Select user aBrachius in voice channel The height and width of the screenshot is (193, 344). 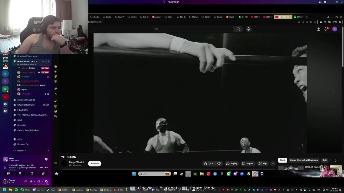26,77
